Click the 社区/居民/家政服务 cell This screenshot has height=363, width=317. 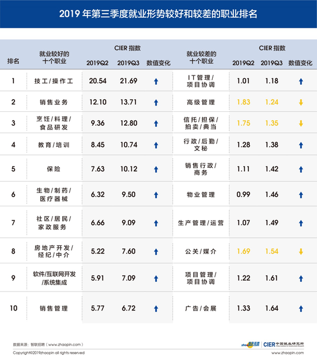click(54, 223)
